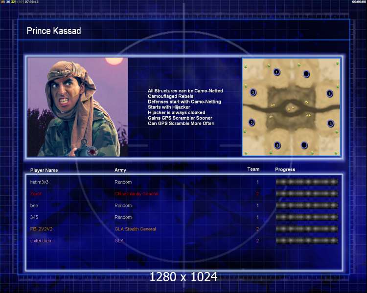Viewport: 367px width, 293px height.
Task: Click the Team column header
Action: click(x=253, y=169)
